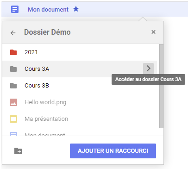This screenshot has height=169, width=188.
Task: Click the Mon document title
Action: click(48, 9)
